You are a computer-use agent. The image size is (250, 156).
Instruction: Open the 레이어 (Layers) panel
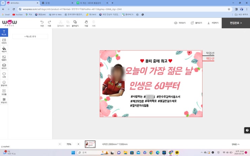tap(4, 67)
